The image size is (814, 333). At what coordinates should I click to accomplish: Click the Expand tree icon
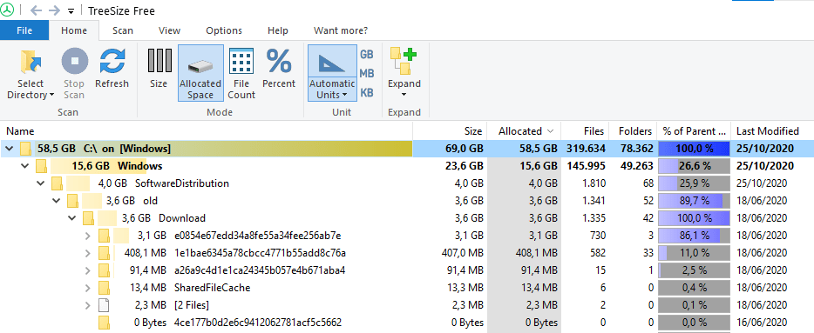click(404, 61)
